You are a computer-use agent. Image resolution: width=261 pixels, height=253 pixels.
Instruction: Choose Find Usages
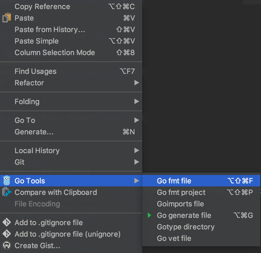[35, 71]
